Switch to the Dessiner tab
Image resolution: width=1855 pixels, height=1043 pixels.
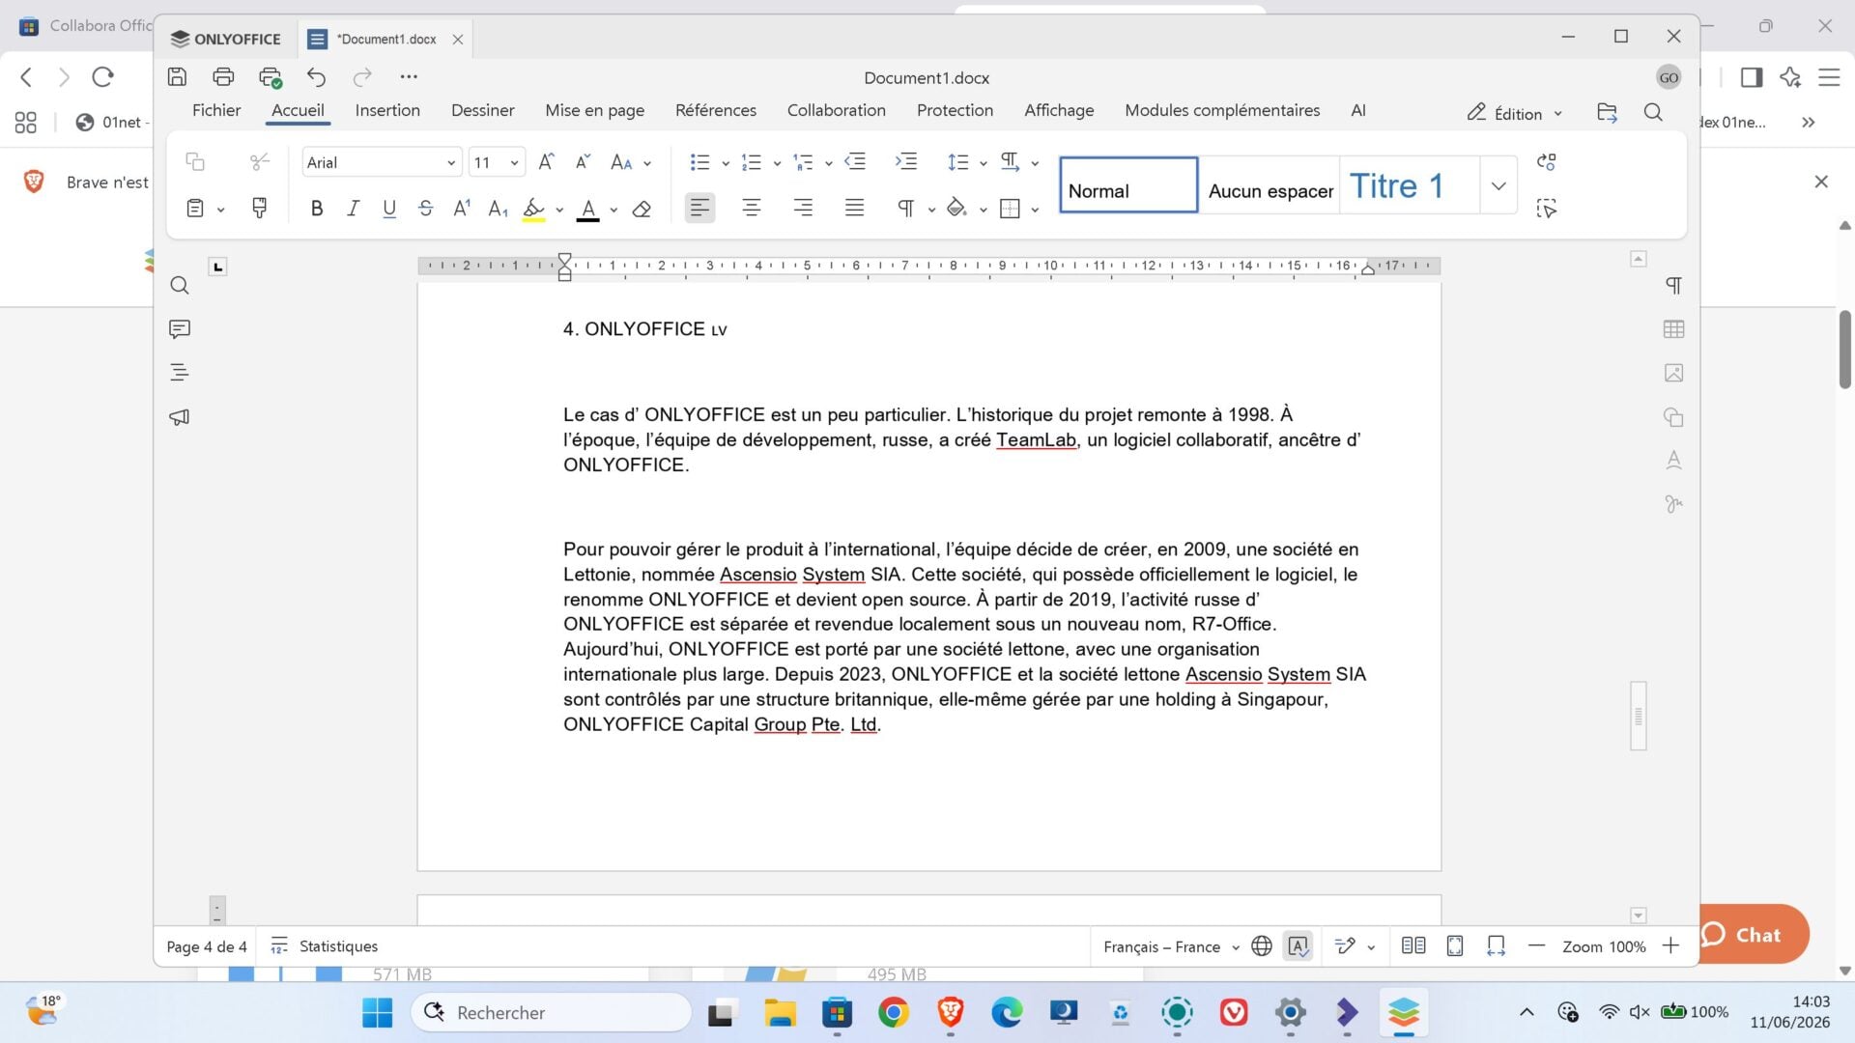pyautogui.click(x=483, y=110)
